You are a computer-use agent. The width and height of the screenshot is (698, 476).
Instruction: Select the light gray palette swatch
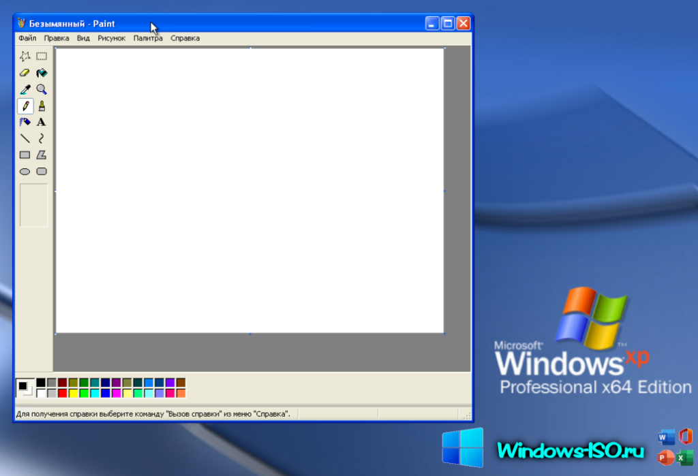click(x=52, y=393)
